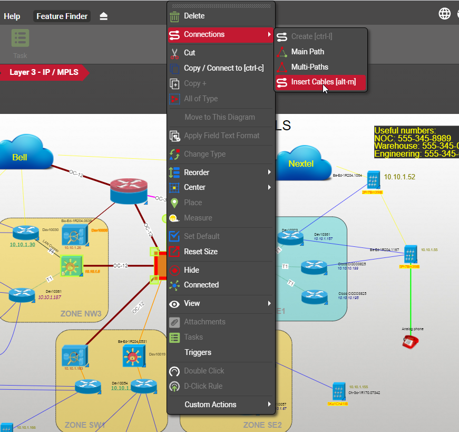Viewport: 459px width, 432px height.
Task: Click the trash icon next to Delete
Action: (174, 16)
